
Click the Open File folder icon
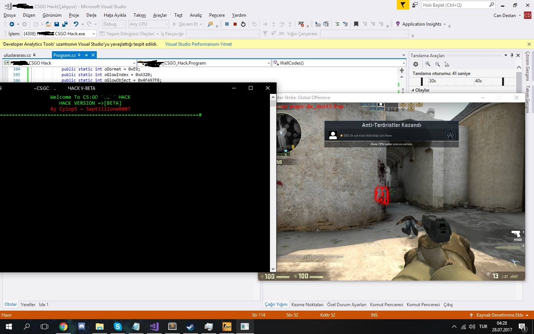click(48, 24)
